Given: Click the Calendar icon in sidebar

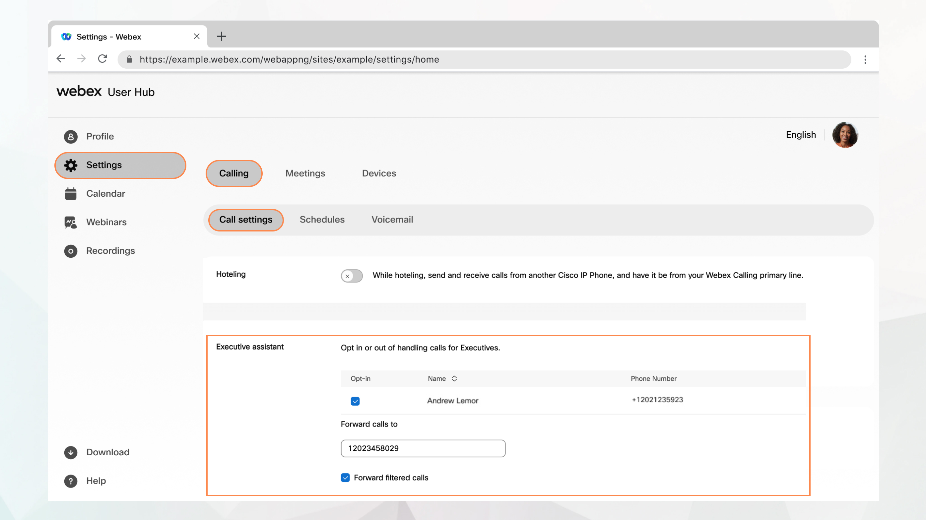Looking at the screenshot, I should pyautogui.click(x=70, y=193).
